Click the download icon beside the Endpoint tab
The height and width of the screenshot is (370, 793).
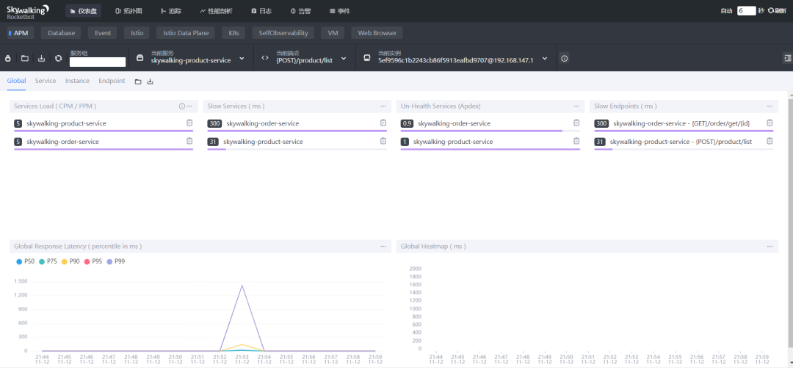(x=151, y=81)
